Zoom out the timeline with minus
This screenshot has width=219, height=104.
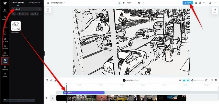192,80
